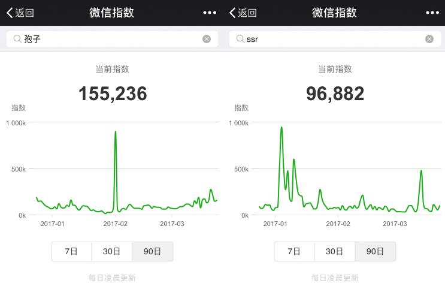Tap the 微信指数 title on the 孢子 screen
This screenshot has height=298, width=445.
click(111, 13)
